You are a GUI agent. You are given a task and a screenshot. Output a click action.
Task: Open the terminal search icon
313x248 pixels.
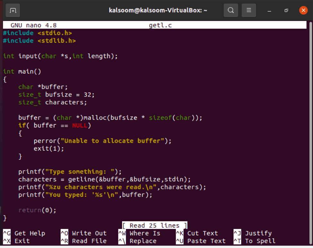tap(231, 10)
